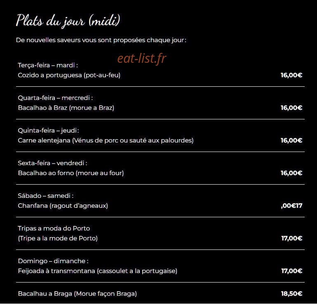Image resolution: width=317 pixels, height=304 pixels.
Task: Click the intro sentence about nouvelles saveurs
Action: [101, 40]
